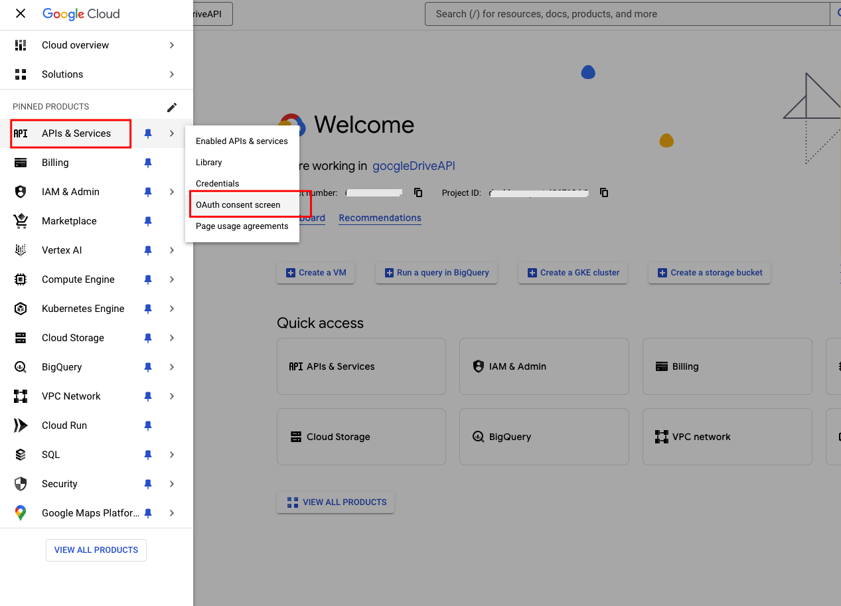Expand Kubernetes Engine submenu chevron

[172, 309]
